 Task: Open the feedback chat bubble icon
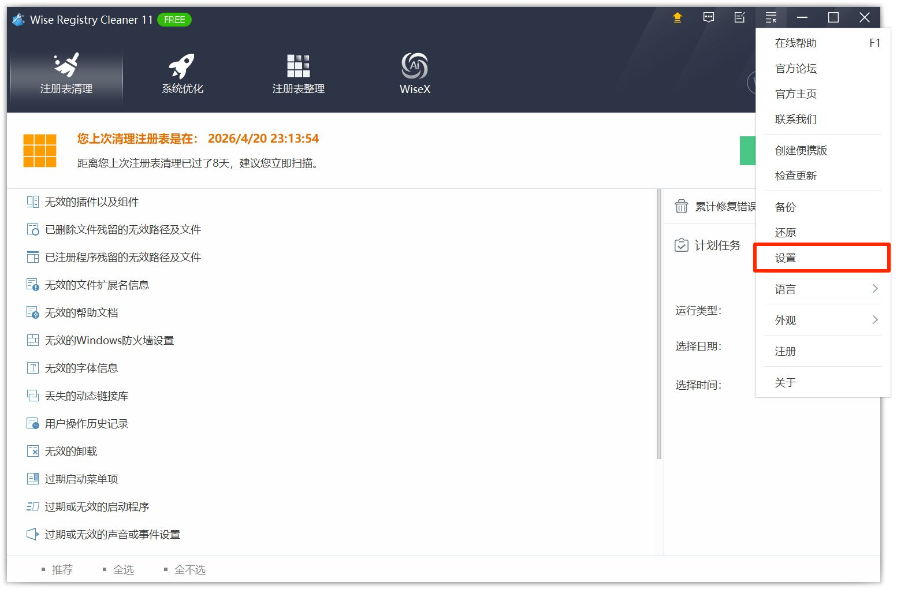coord(709,18)
